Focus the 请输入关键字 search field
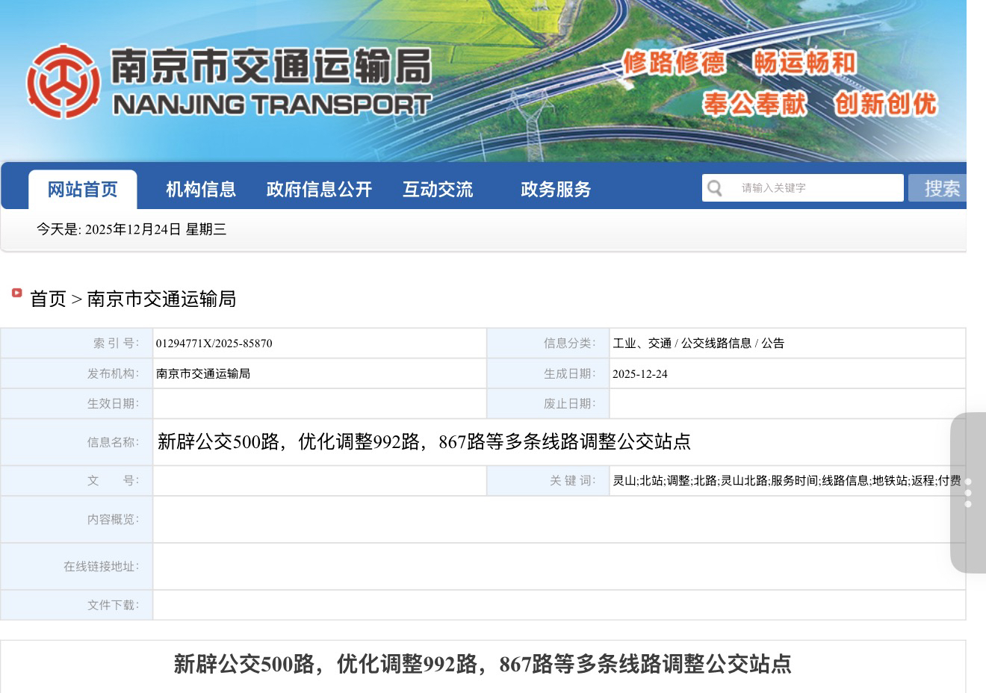 point(814,188)
